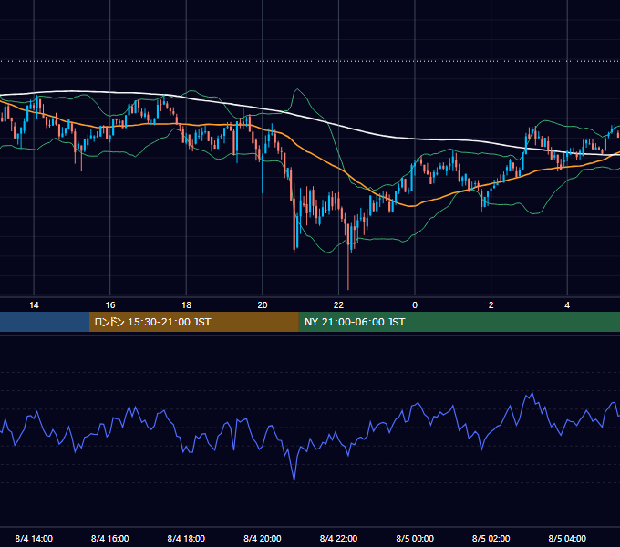Click the ロンドン 15:30-21:00 JST session bar
Viewport: 620px width, 547px height.
coord(193,322)
